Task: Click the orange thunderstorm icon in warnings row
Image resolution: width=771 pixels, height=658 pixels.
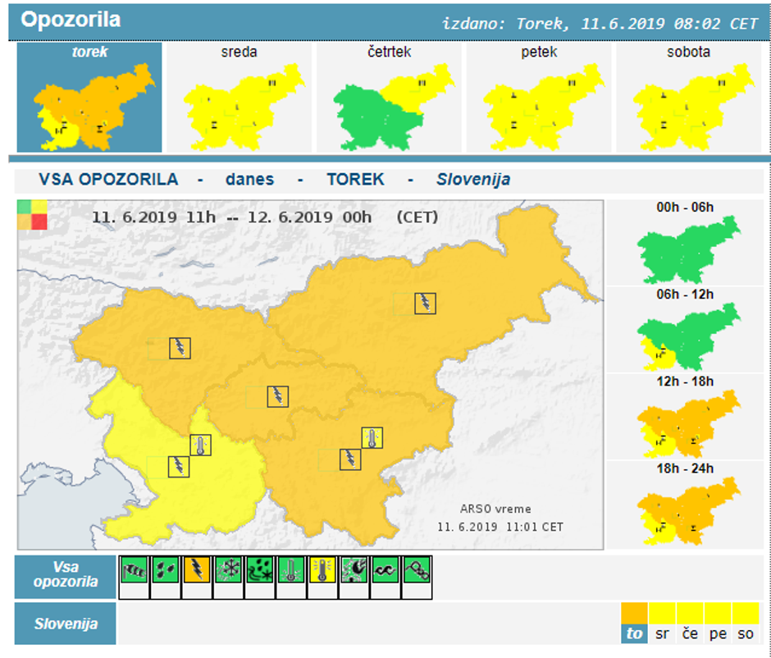Action: pyautogui.click(x=196, y=570)
